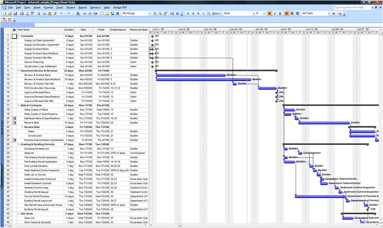This screenshot has width=383, height=228.
Task: Click the Zoom In magnifier icon
Action: [x=155, y=14]
